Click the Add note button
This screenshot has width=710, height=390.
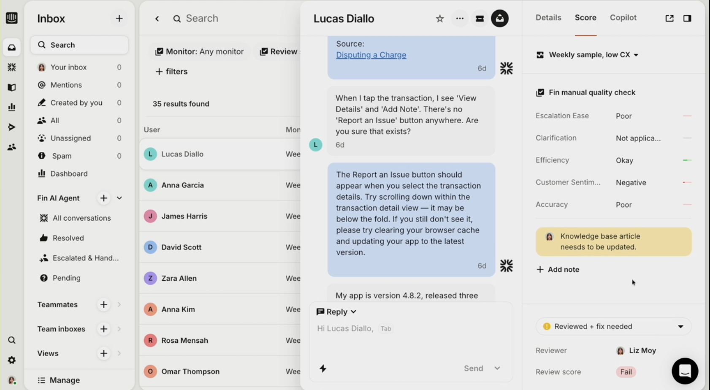click(x=558, y=269)
